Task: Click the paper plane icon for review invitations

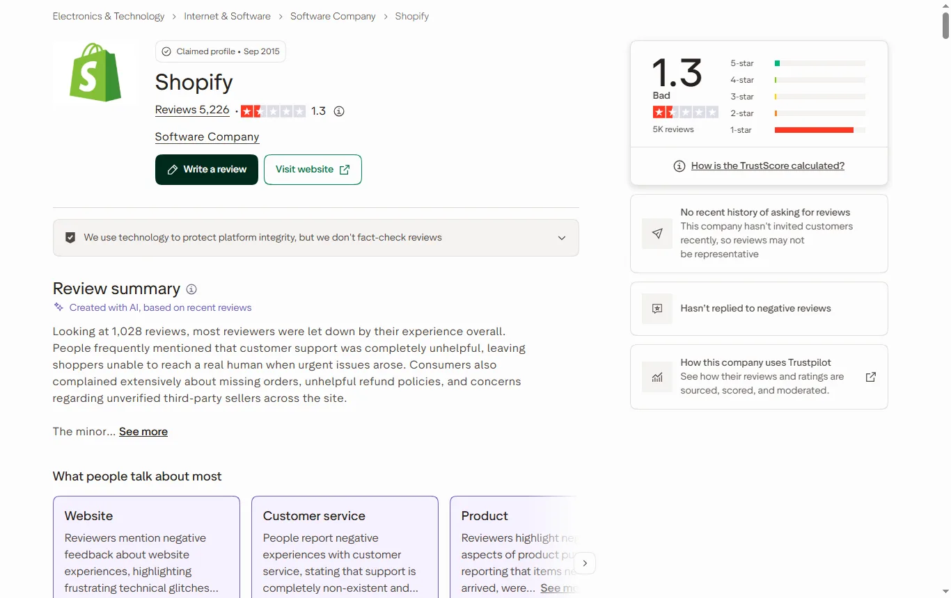Action: tap(657, 234)
